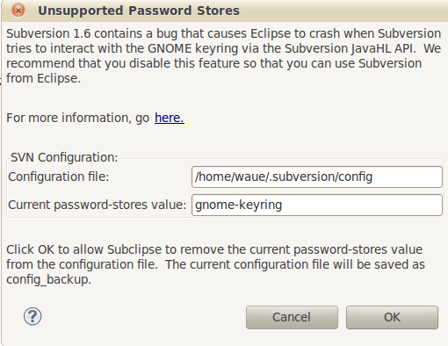Click the "from Eclipse." line of the description
448x346 pixels.
click(x=43, y=78)
